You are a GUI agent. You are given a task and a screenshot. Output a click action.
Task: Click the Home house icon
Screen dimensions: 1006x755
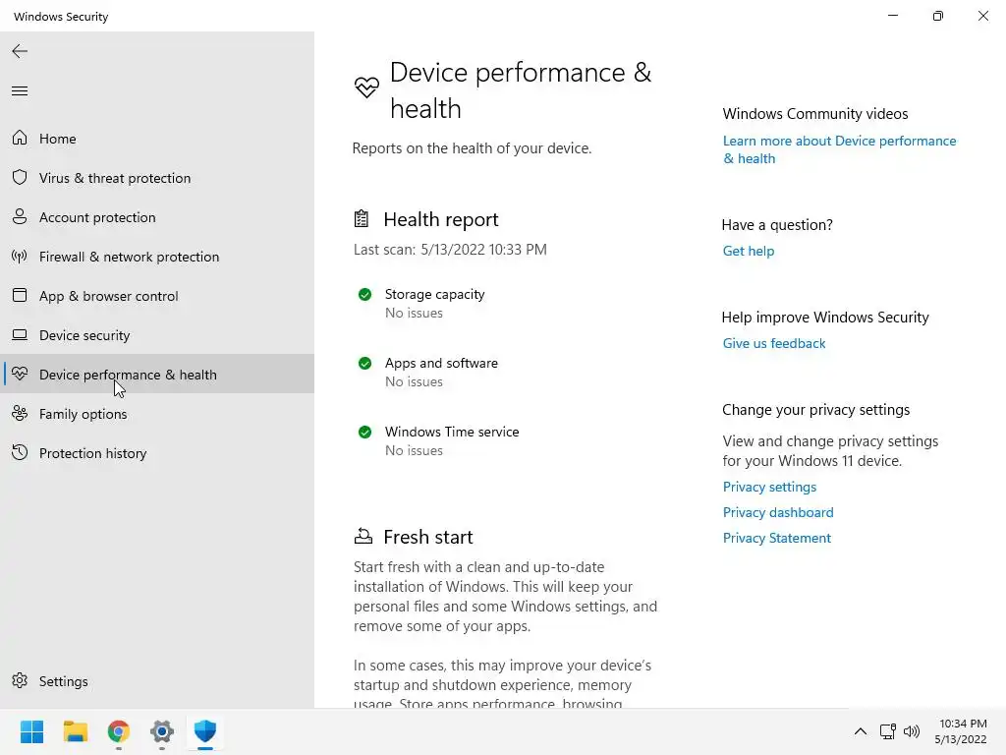coord(20,138)
